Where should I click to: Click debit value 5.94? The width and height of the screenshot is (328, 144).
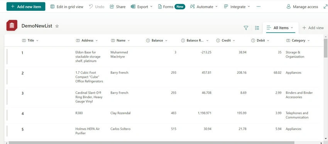(279, 129)
